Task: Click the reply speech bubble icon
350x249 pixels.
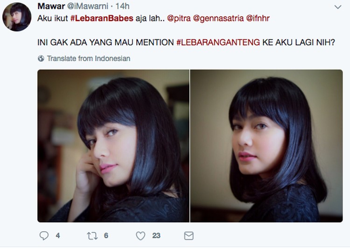Action: point(44,235)
